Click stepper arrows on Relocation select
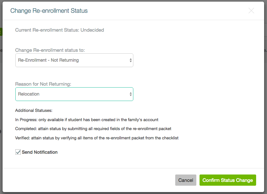The image size is (267, 194). tap(130, 94)
